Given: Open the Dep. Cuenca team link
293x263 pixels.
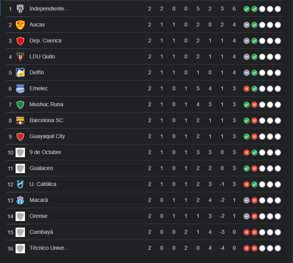Looking at the screenshot, I should point(45,40).
